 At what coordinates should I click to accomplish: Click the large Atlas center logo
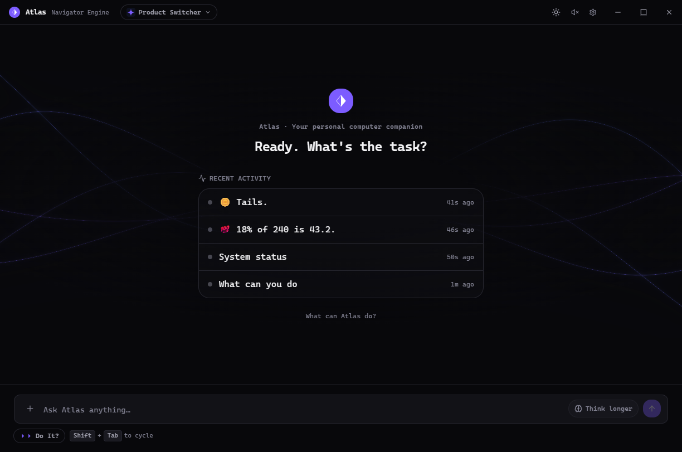tap(341, 101)
